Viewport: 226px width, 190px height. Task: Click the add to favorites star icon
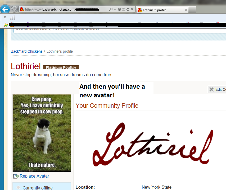[x=6, y=25]
